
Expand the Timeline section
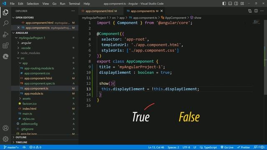click(21, 142)
